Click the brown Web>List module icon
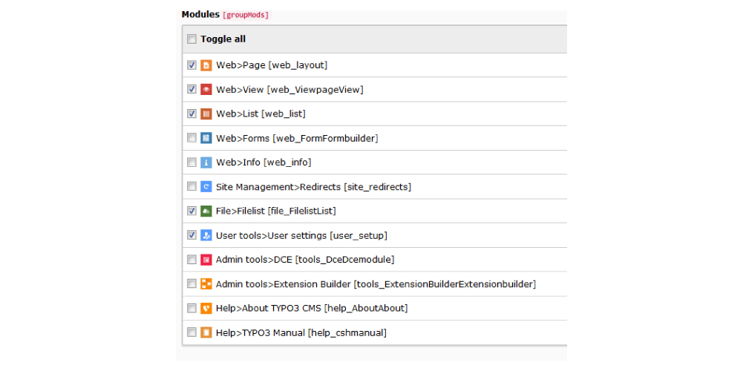Screen dimensions: 743x371 (x=206, y=114)
